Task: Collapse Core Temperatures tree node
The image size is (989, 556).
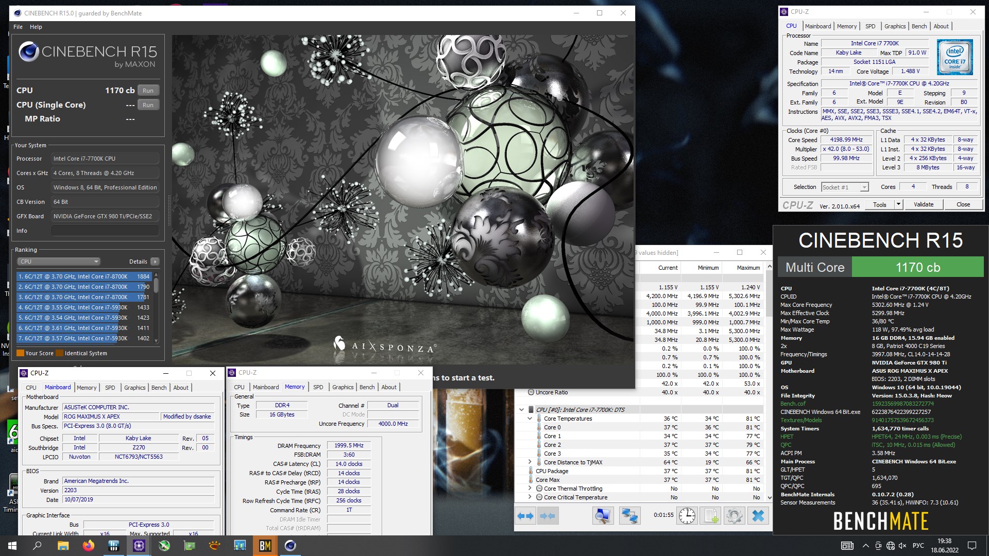Action: click(530, 419)
